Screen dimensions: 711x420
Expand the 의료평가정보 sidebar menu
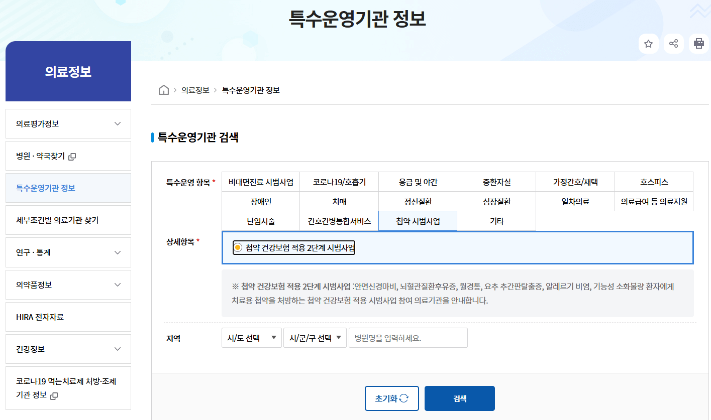68,123
